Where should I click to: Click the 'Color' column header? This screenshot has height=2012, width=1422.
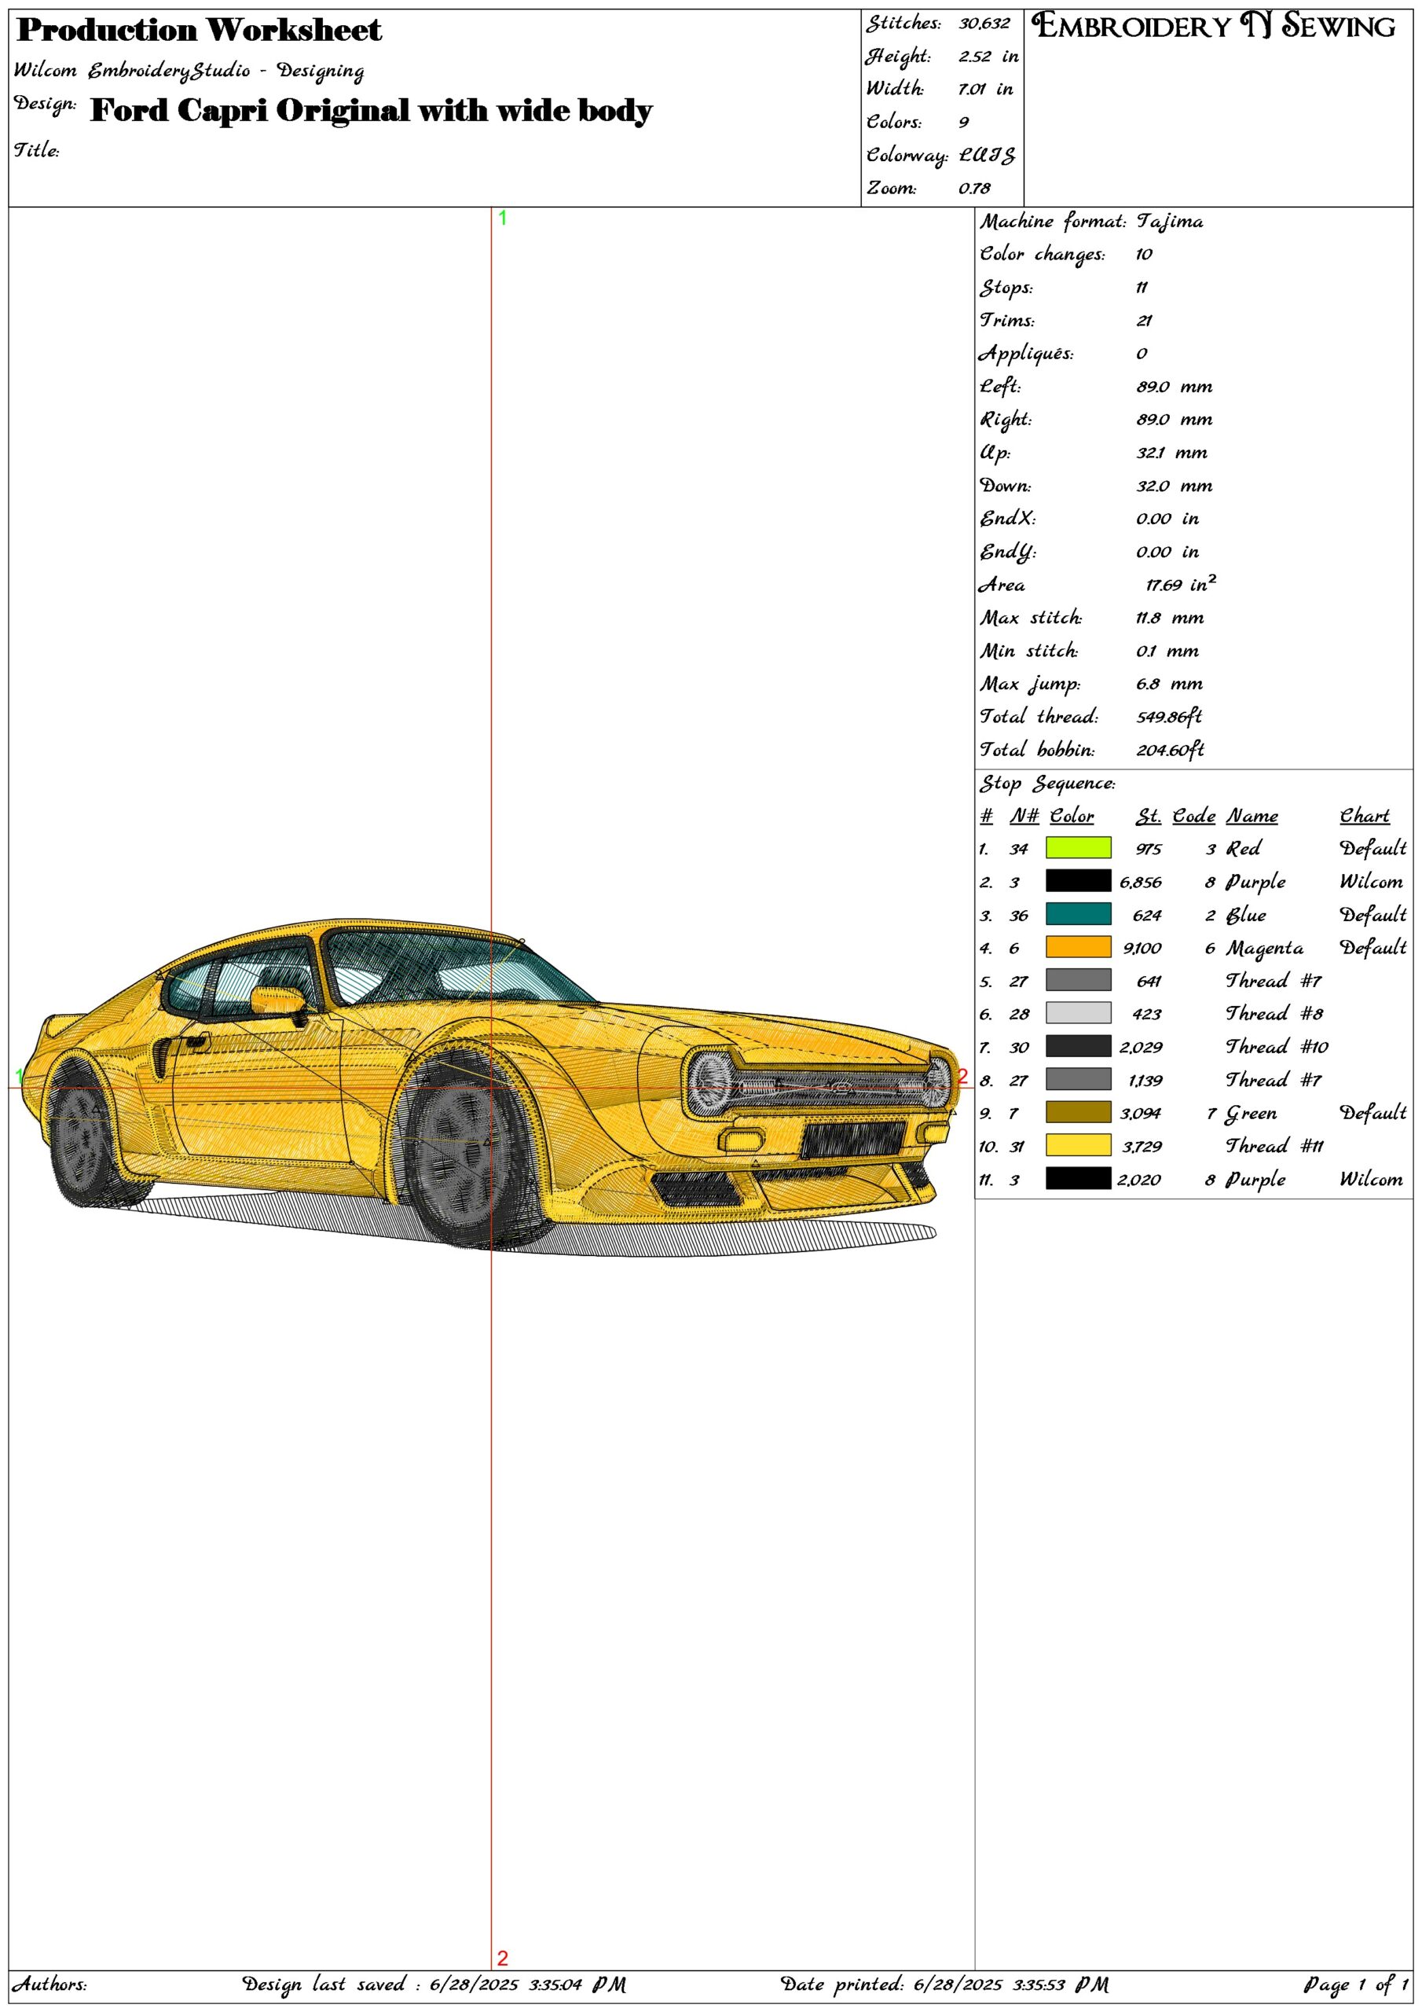[x=1072, y=816]
